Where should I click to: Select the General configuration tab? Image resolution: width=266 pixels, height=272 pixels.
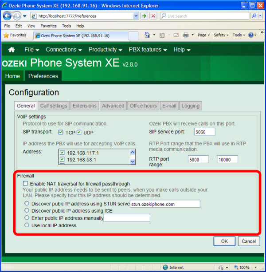[x=26, y=106]
